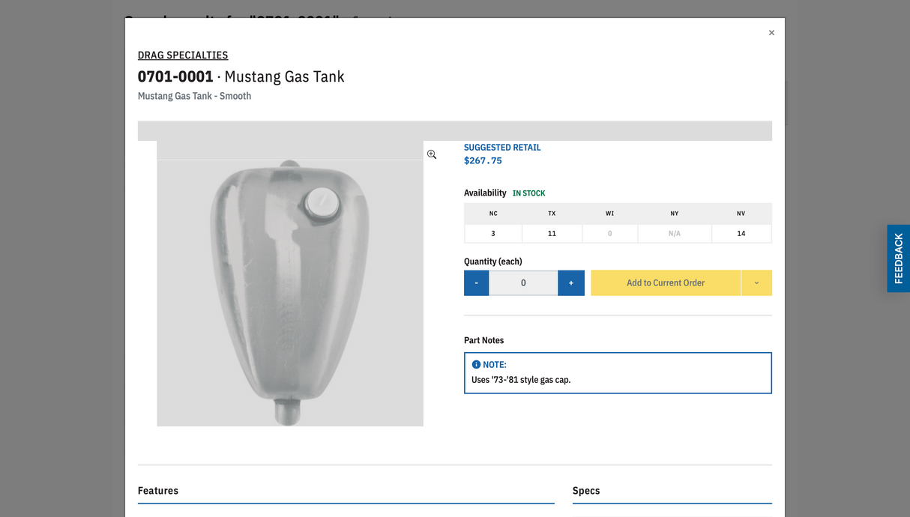Open the Drag Specialties brand link
Image resolution: width=910 pixels, height=517 pixels.
tap(183, 55)
